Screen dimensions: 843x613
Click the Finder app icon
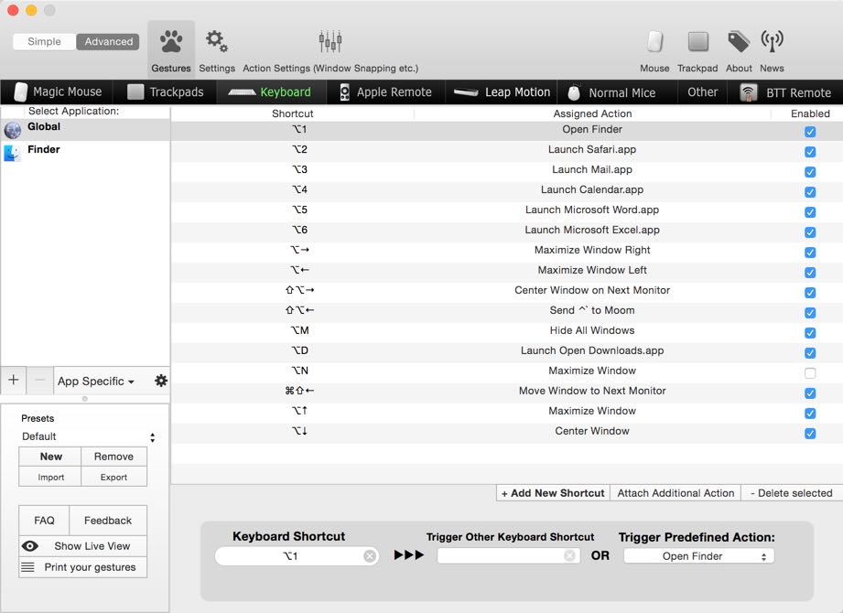(x=13, y=153)
